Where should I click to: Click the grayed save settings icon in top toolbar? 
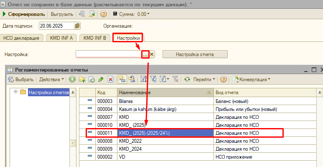point(82,14)
